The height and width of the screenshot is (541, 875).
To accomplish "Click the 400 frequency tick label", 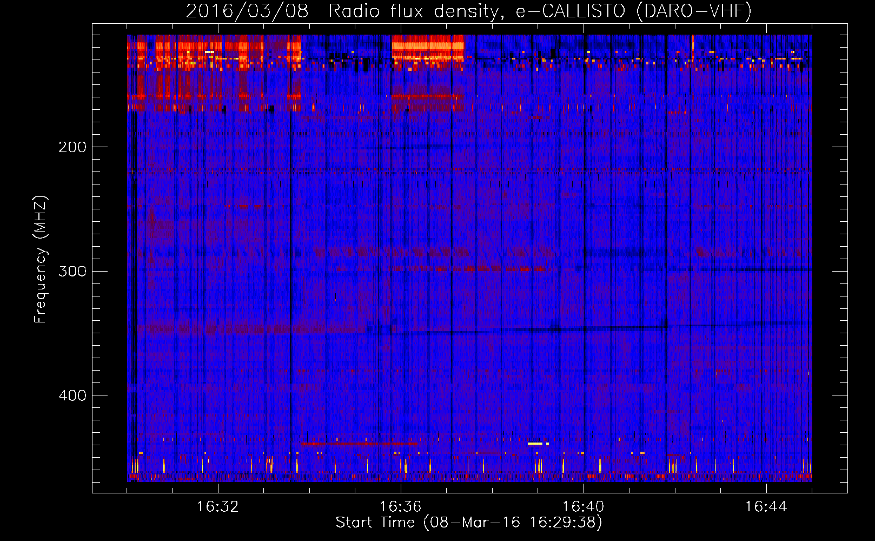I will pyautogui.click(x=72, y=395).
